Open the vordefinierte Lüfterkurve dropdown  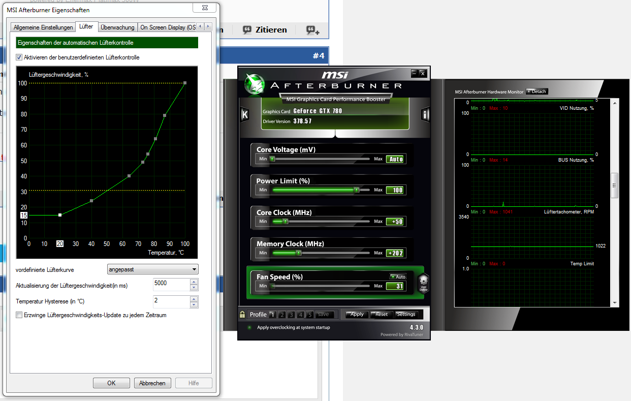153,269
